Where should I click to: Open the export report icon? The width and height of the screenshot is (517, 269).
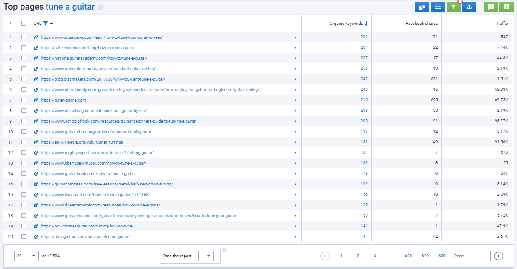point(469,7)
